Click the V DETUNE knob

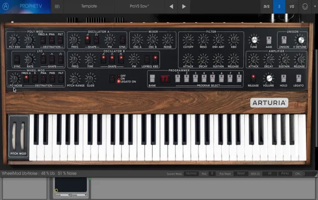[x=301, y=40]
